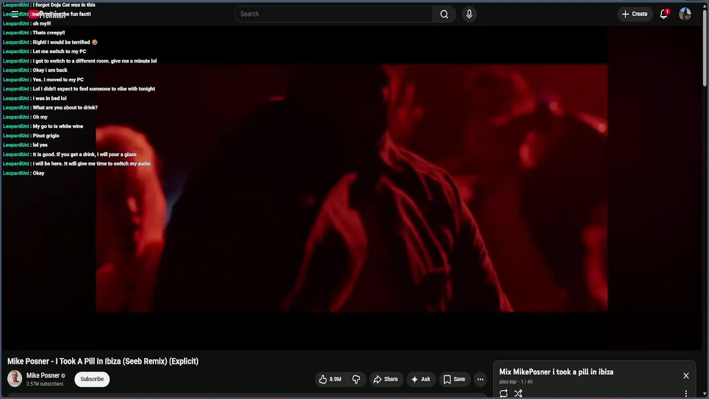Open the account avatar menu
The image size is (709, 399).
coord(685,14)
